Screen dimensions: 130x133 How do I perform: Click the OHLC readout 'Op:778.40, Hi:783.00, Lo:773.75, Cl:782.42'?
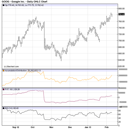click(24, 5)
